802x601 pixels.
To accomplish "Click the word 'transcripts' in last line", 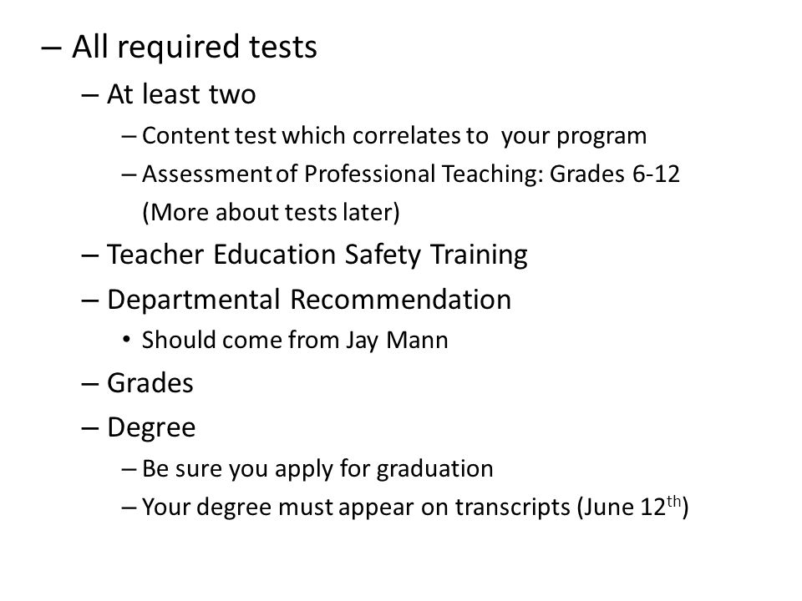I will 512,507.
